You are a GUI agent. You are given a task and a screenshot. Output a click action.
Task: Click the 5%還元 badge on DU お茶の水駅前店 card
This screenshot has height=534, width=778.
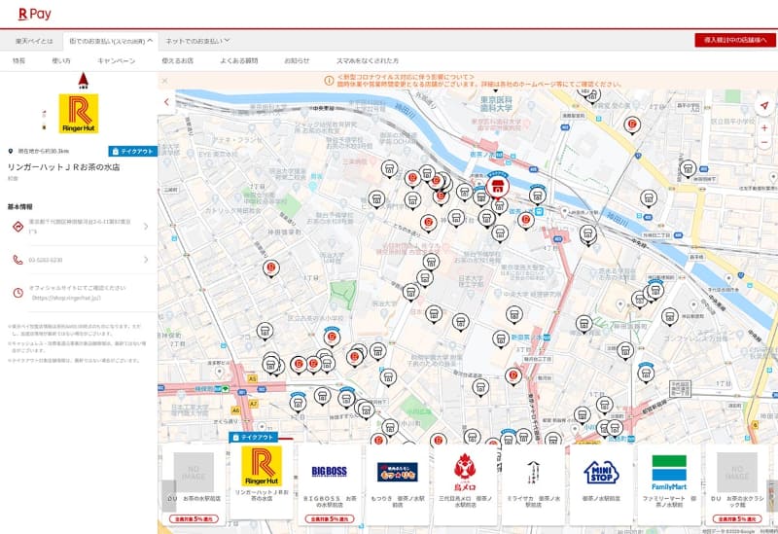pyautogui.click(x=194, y=518)
